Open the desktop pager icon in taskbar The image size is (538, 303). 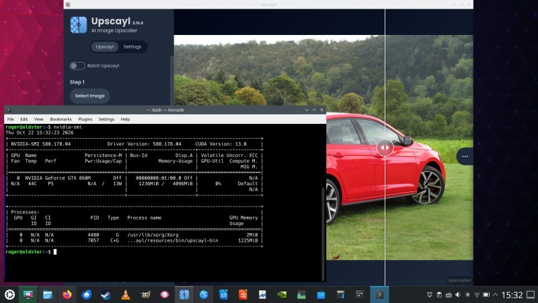coord(28,294)
